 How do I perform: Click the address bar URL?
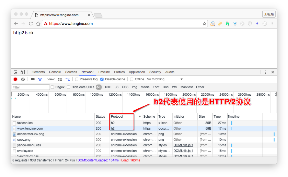[71, 24]
